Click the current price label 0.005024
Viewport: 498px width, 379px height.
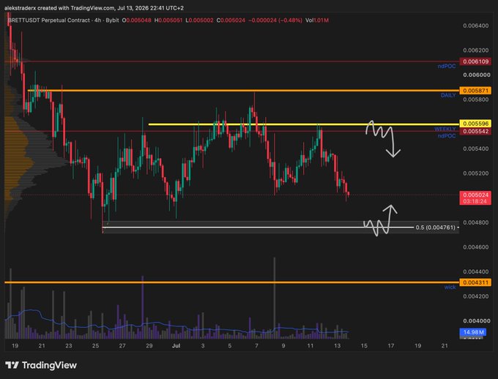pos(475,195)
